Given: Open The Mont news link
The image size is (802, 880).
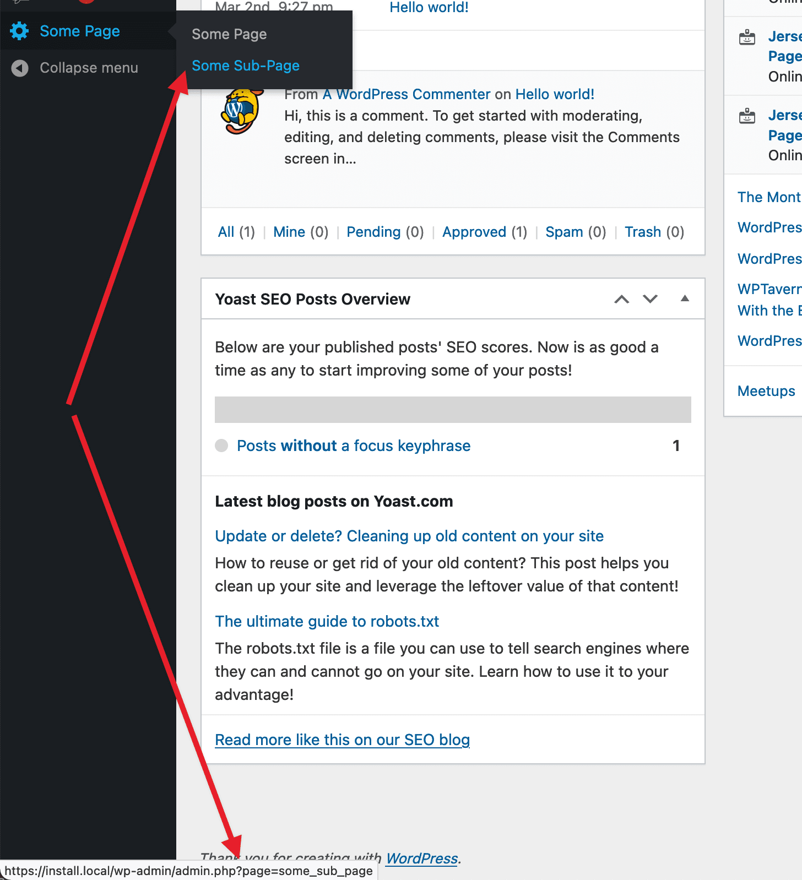Looking at the screenshot, I should click(769, 197).
